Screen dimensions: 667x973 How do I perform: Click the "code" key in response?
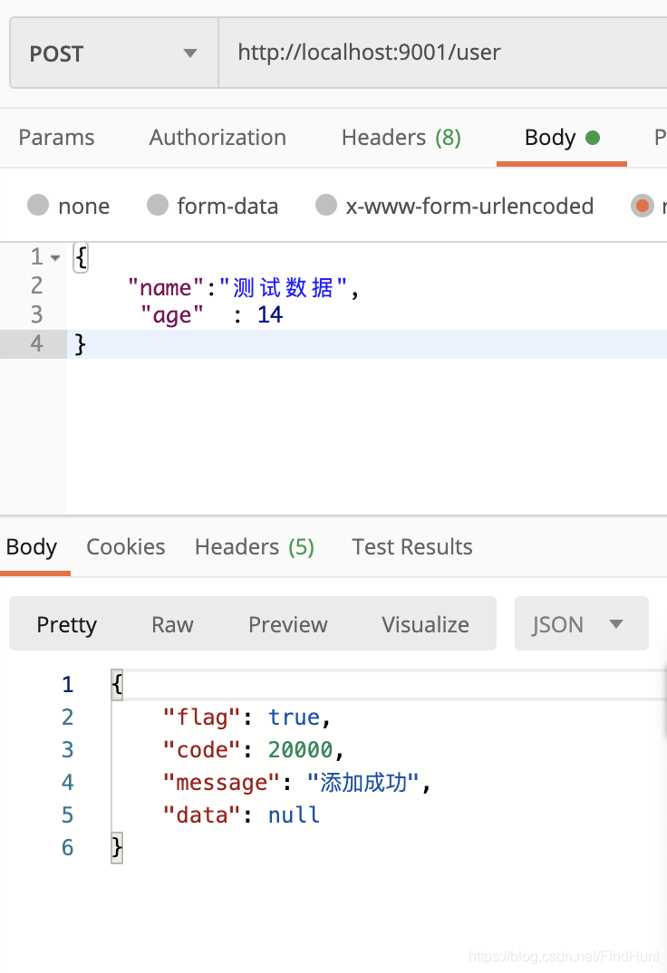(202, 749)
